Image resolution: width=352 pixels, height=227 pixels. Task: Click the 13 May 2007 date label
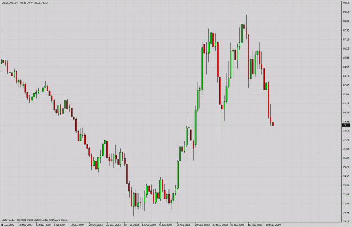coord(43,225)
